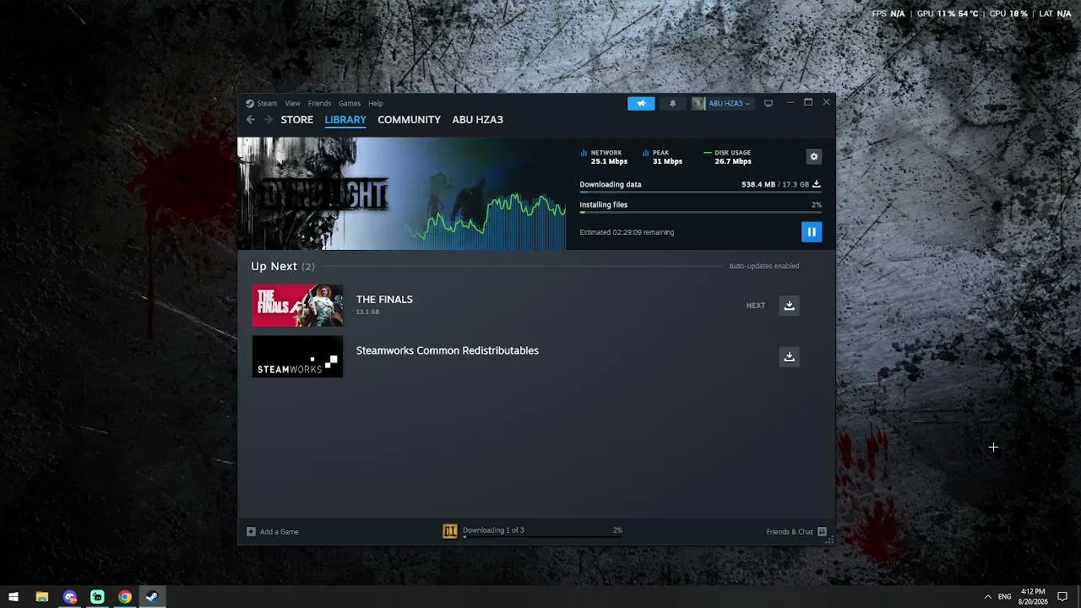Open the Friends & Chat panel

[796, 532]
